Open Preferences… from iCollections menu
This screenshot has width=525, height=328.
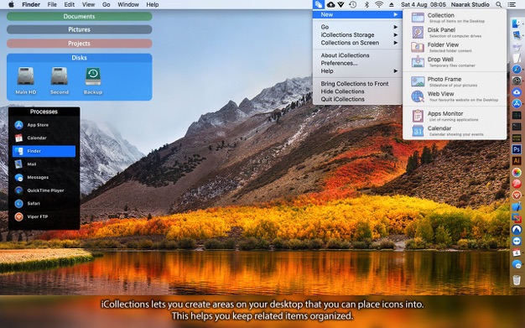click(x=339, y=63)
